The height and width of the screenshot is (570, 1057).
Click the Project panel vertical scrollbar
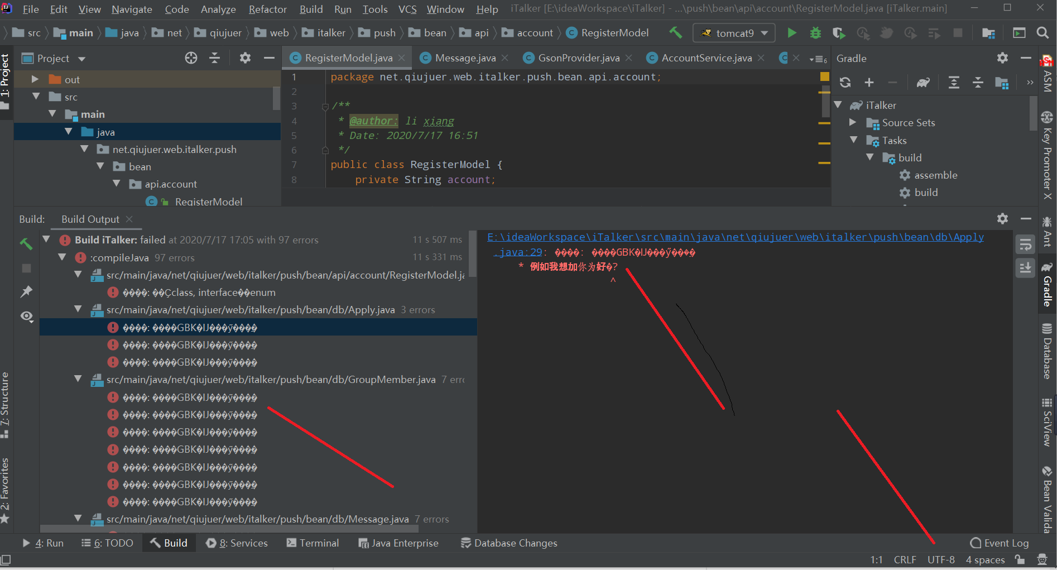click(276, 98)
